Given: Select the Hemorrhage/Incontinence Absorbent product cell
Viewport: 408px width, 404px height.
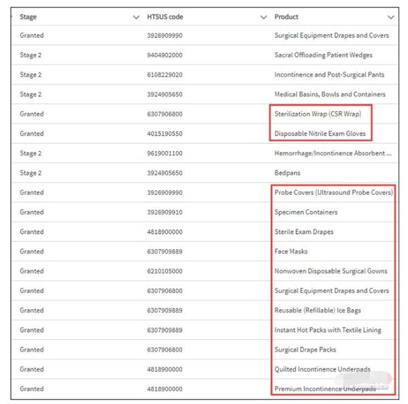Looking at the screenshot, I should pyautogui.click(x=333, y=153).
